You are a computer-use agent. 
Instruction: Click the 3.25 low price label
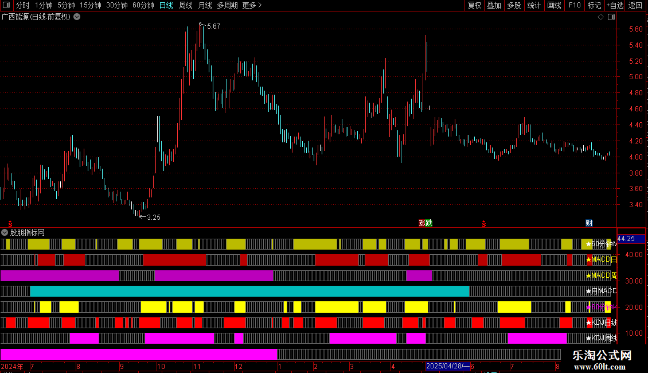(x=154, y=217)
